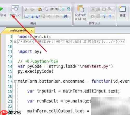The width and height of the screenshot is (130, 115).
Task: Click the grid table icon in 界面设计 top row
Action: click(104, 9)
